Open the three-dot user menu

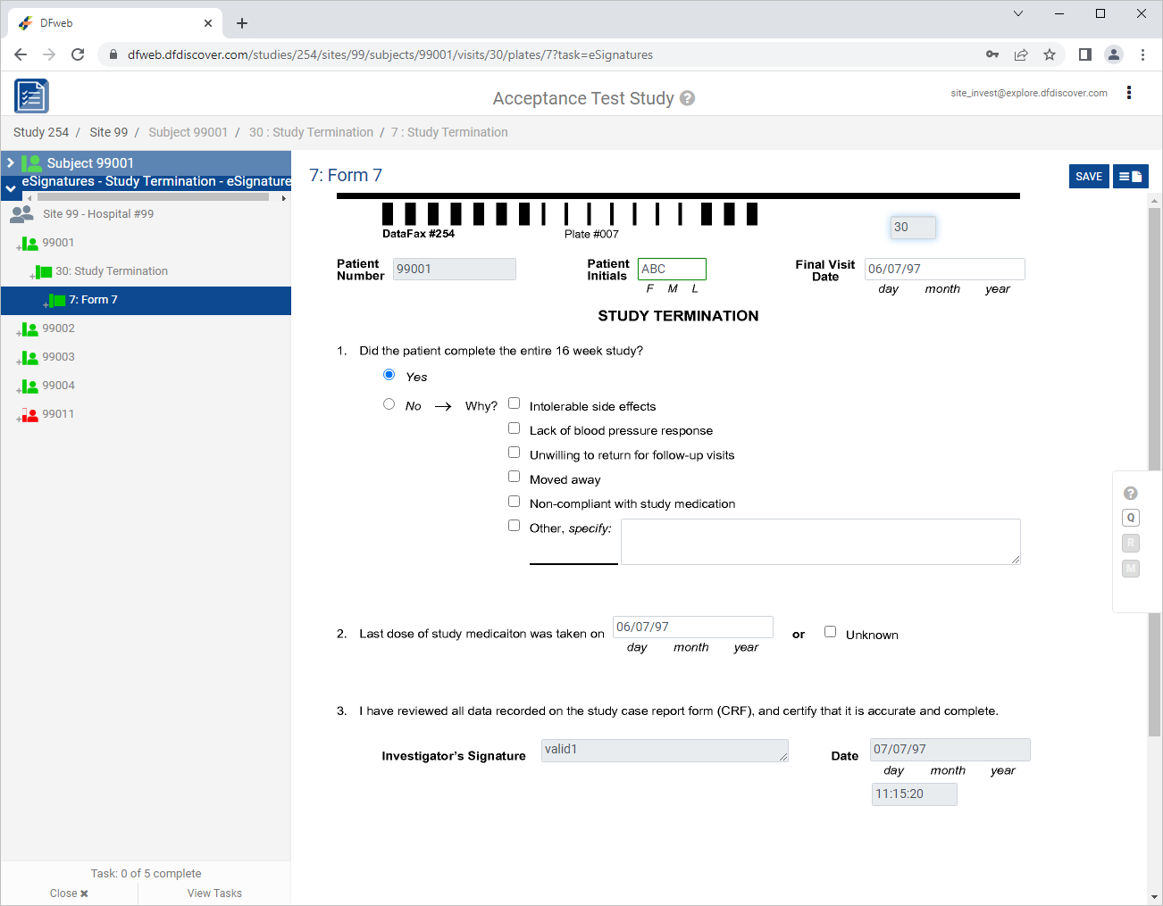point(1129,93)
